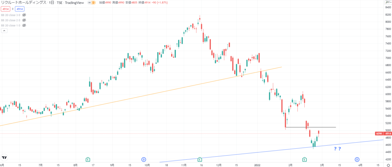Viewport: 392px width, 167px height.
Task: Click the 8000 price axis label
Action: (388, 22)
